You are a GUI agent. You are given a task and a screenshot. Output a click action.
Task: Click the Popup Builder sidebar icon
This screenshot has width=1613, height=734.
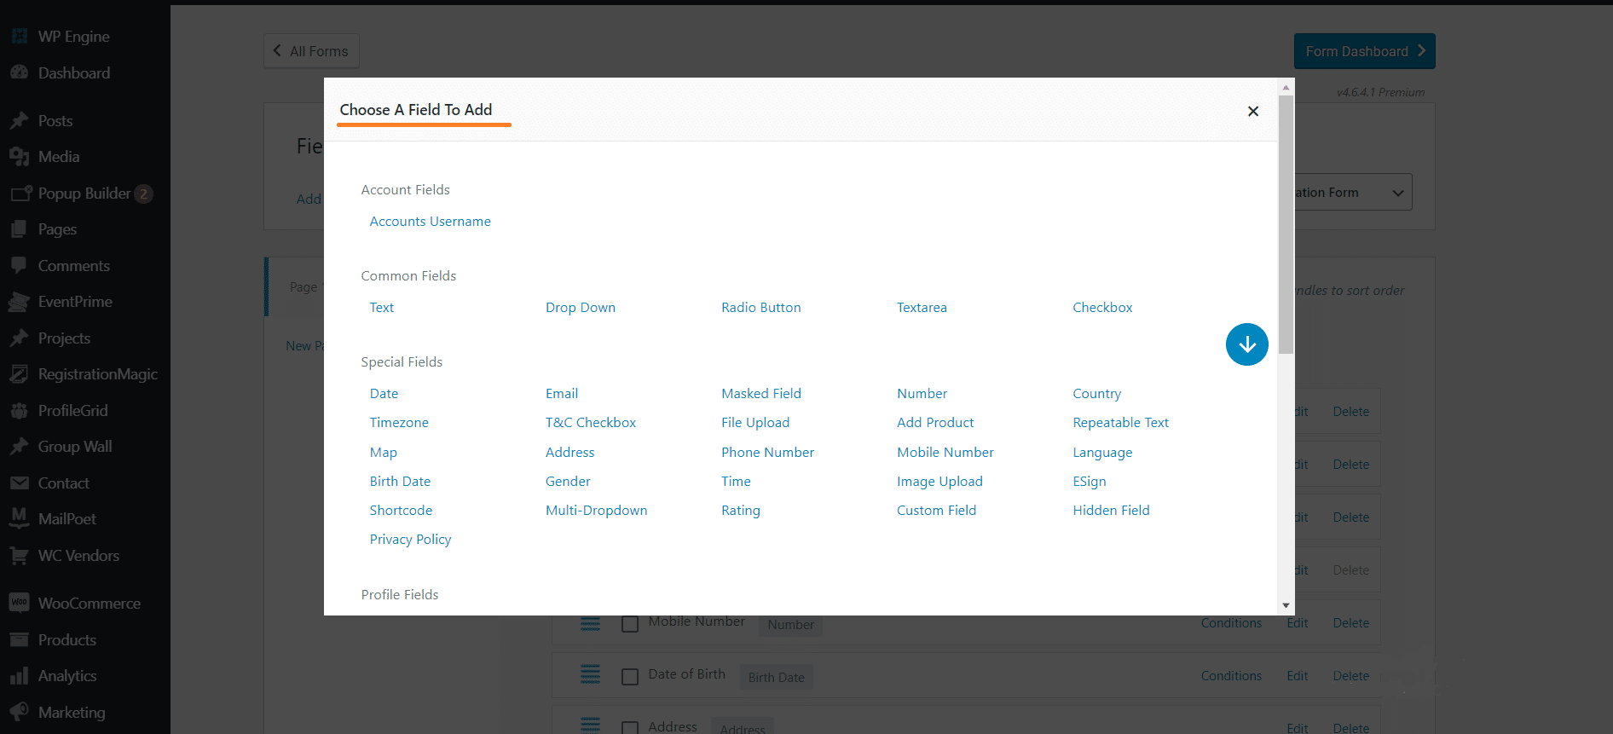coord(19,194)
